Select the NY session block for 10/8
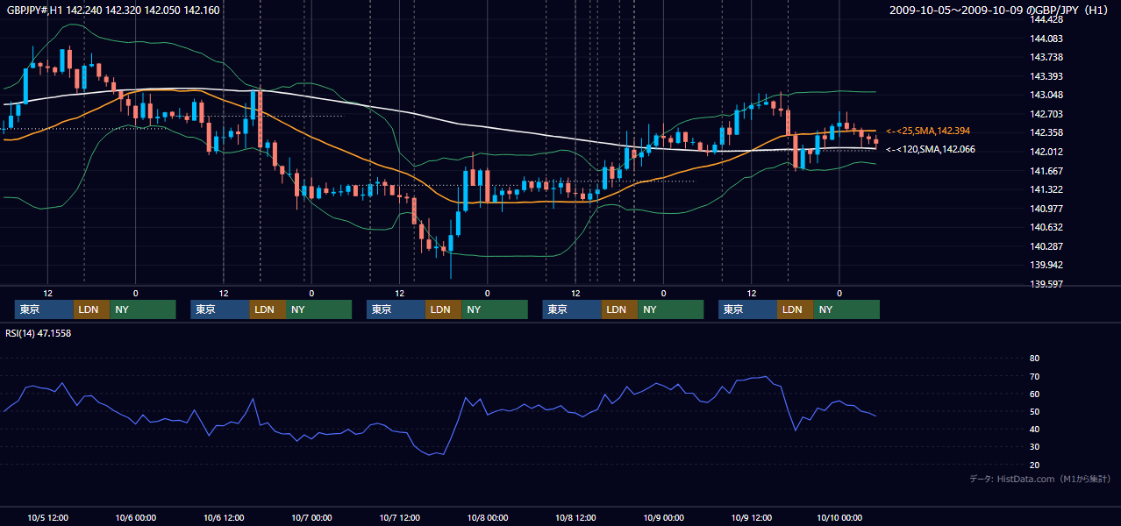This screenshot has width=1121, height=526. coord(670,309)
